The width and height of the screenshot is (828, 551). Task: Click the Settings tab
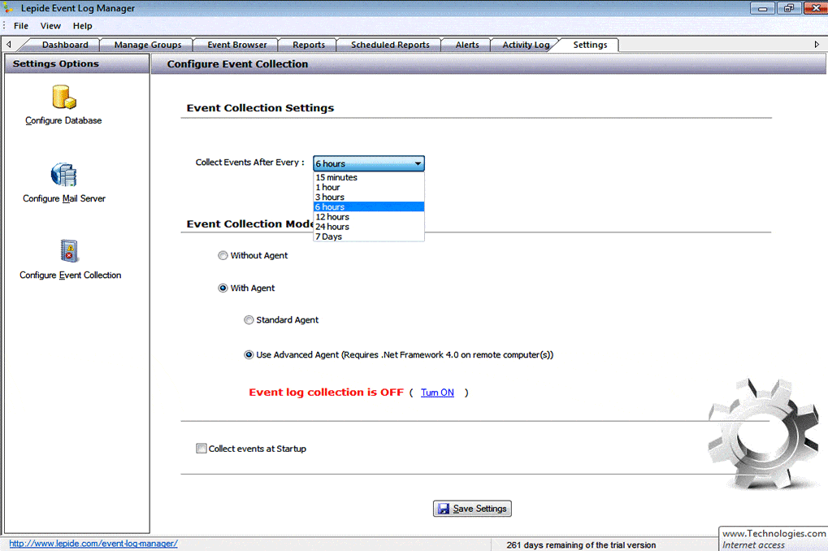point(590,45)
